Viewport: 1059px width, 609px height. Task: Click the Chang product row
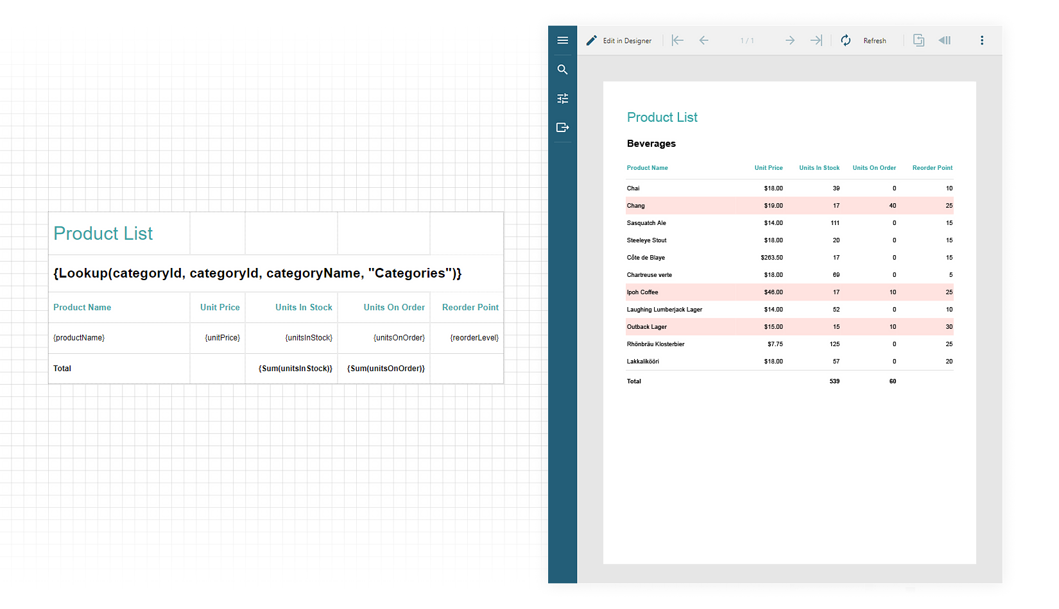click(789, 206)
